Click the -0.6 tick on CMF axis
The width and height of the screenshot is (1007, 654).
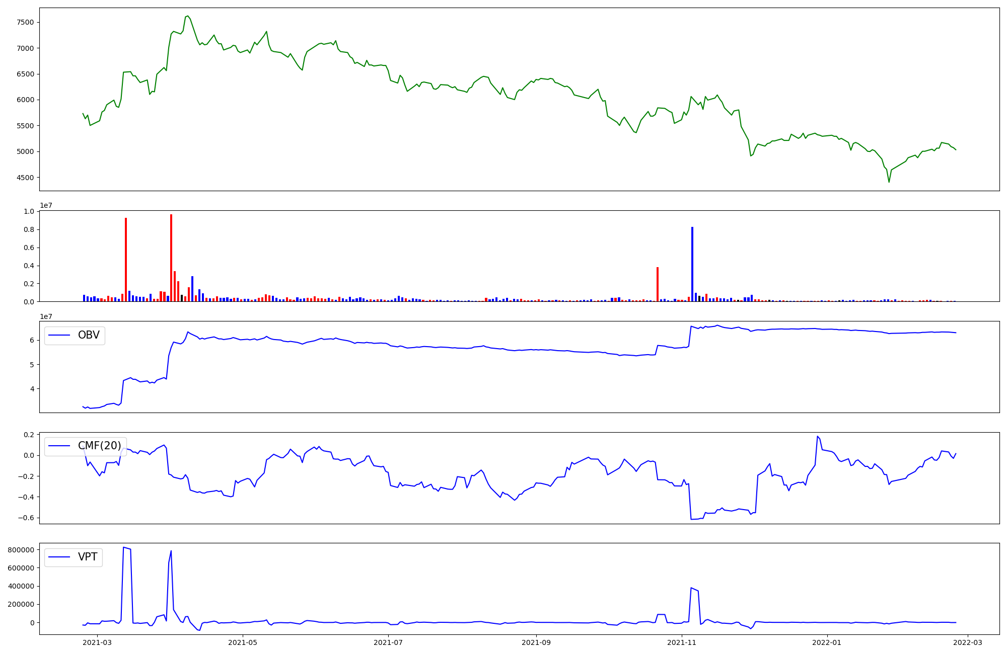26,518
